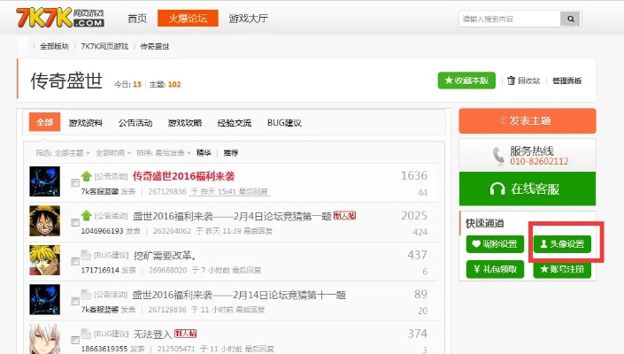This screenshot has height=354, width=624.
Task: Click the 在线客服 green button
Action: pos(528,189)
